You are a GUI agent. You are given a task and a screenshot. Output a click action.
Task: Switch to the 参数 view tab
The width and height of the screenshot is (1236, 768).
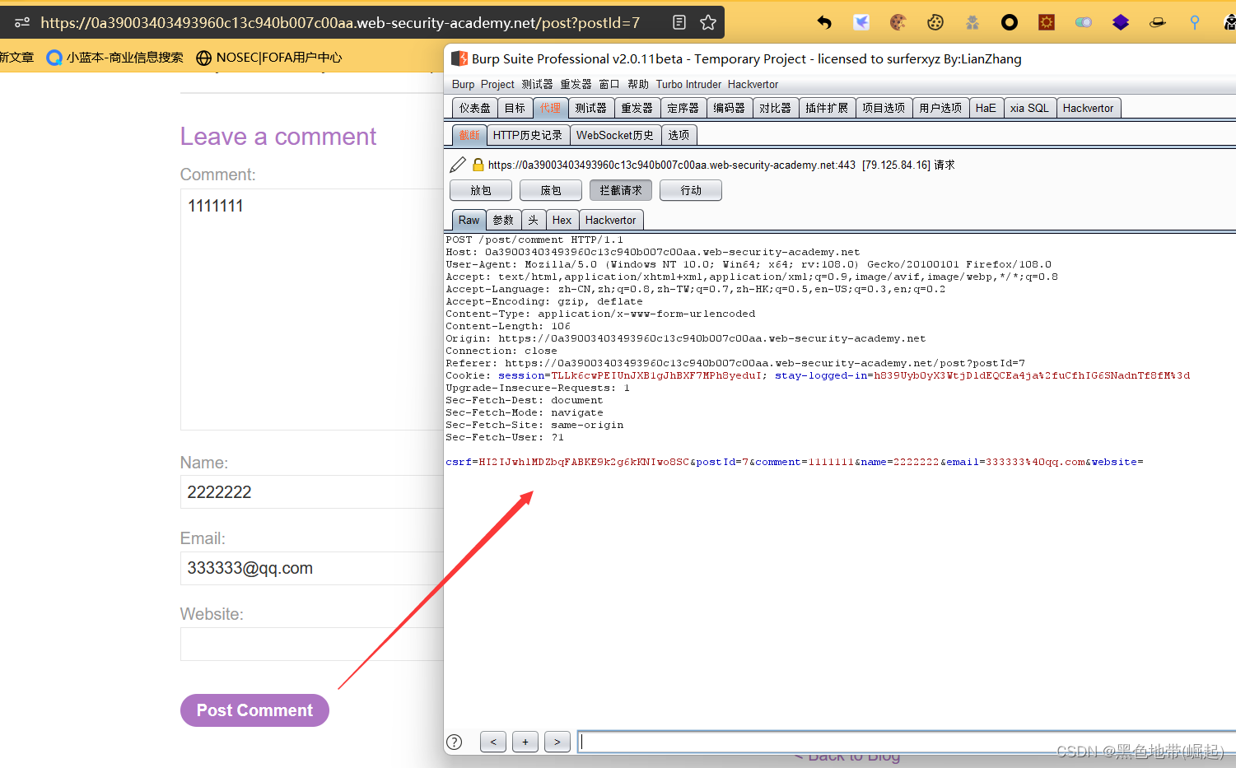pyautogui.click(x=503, y=220)
